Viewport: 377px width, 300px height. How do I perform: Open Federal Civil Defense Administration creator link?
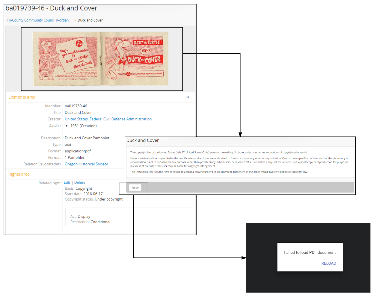coord(108,119)
